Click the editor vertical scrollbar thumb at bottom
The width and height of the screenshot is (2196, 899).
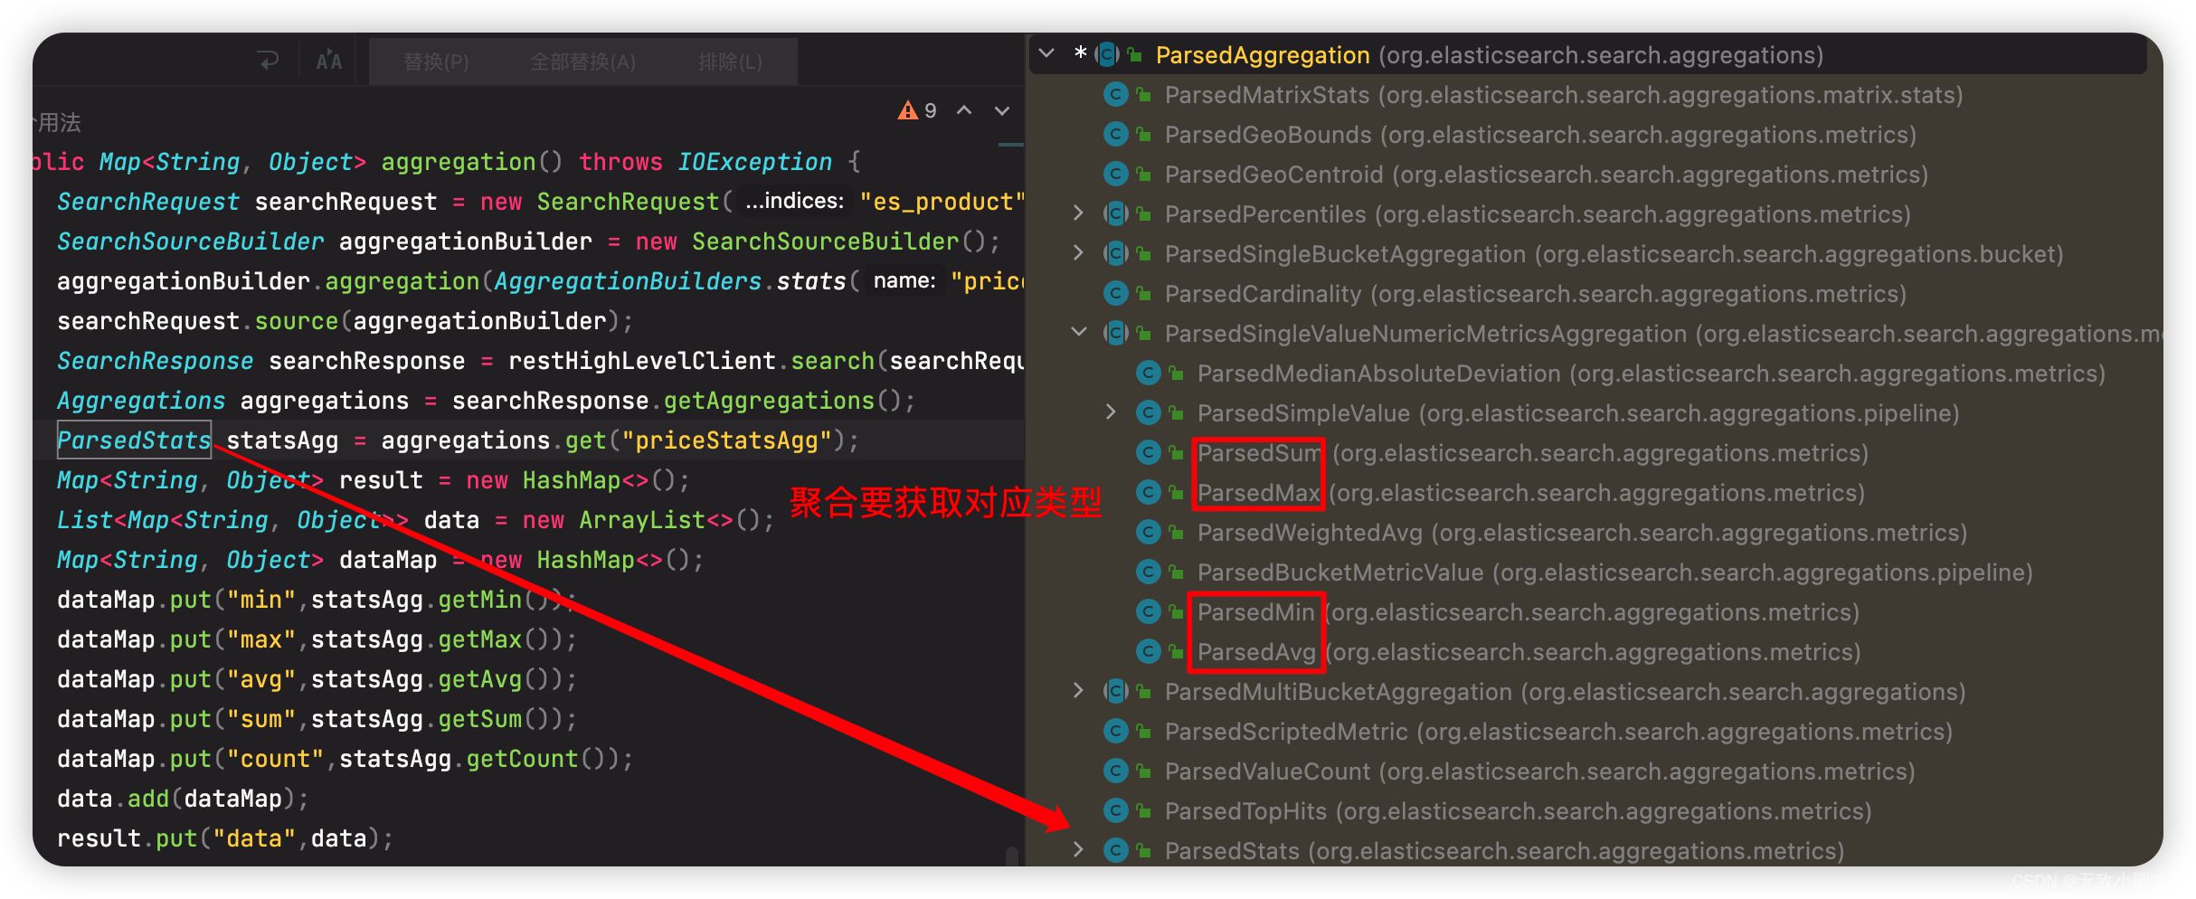pyautogui.click(x=1011, y=856)
